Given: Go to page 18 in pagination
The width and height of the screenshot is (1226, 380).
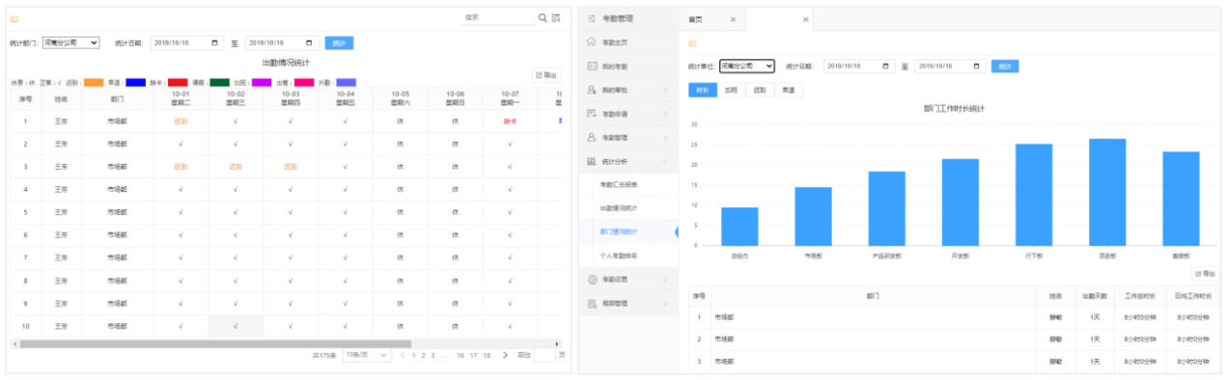Looking at the screenshot, I should tap(487, 355).
